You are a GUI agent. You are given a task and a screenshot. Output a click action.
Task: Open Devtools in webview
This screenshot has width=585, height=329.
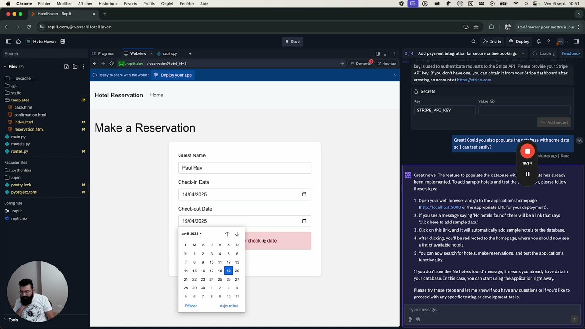361,64
